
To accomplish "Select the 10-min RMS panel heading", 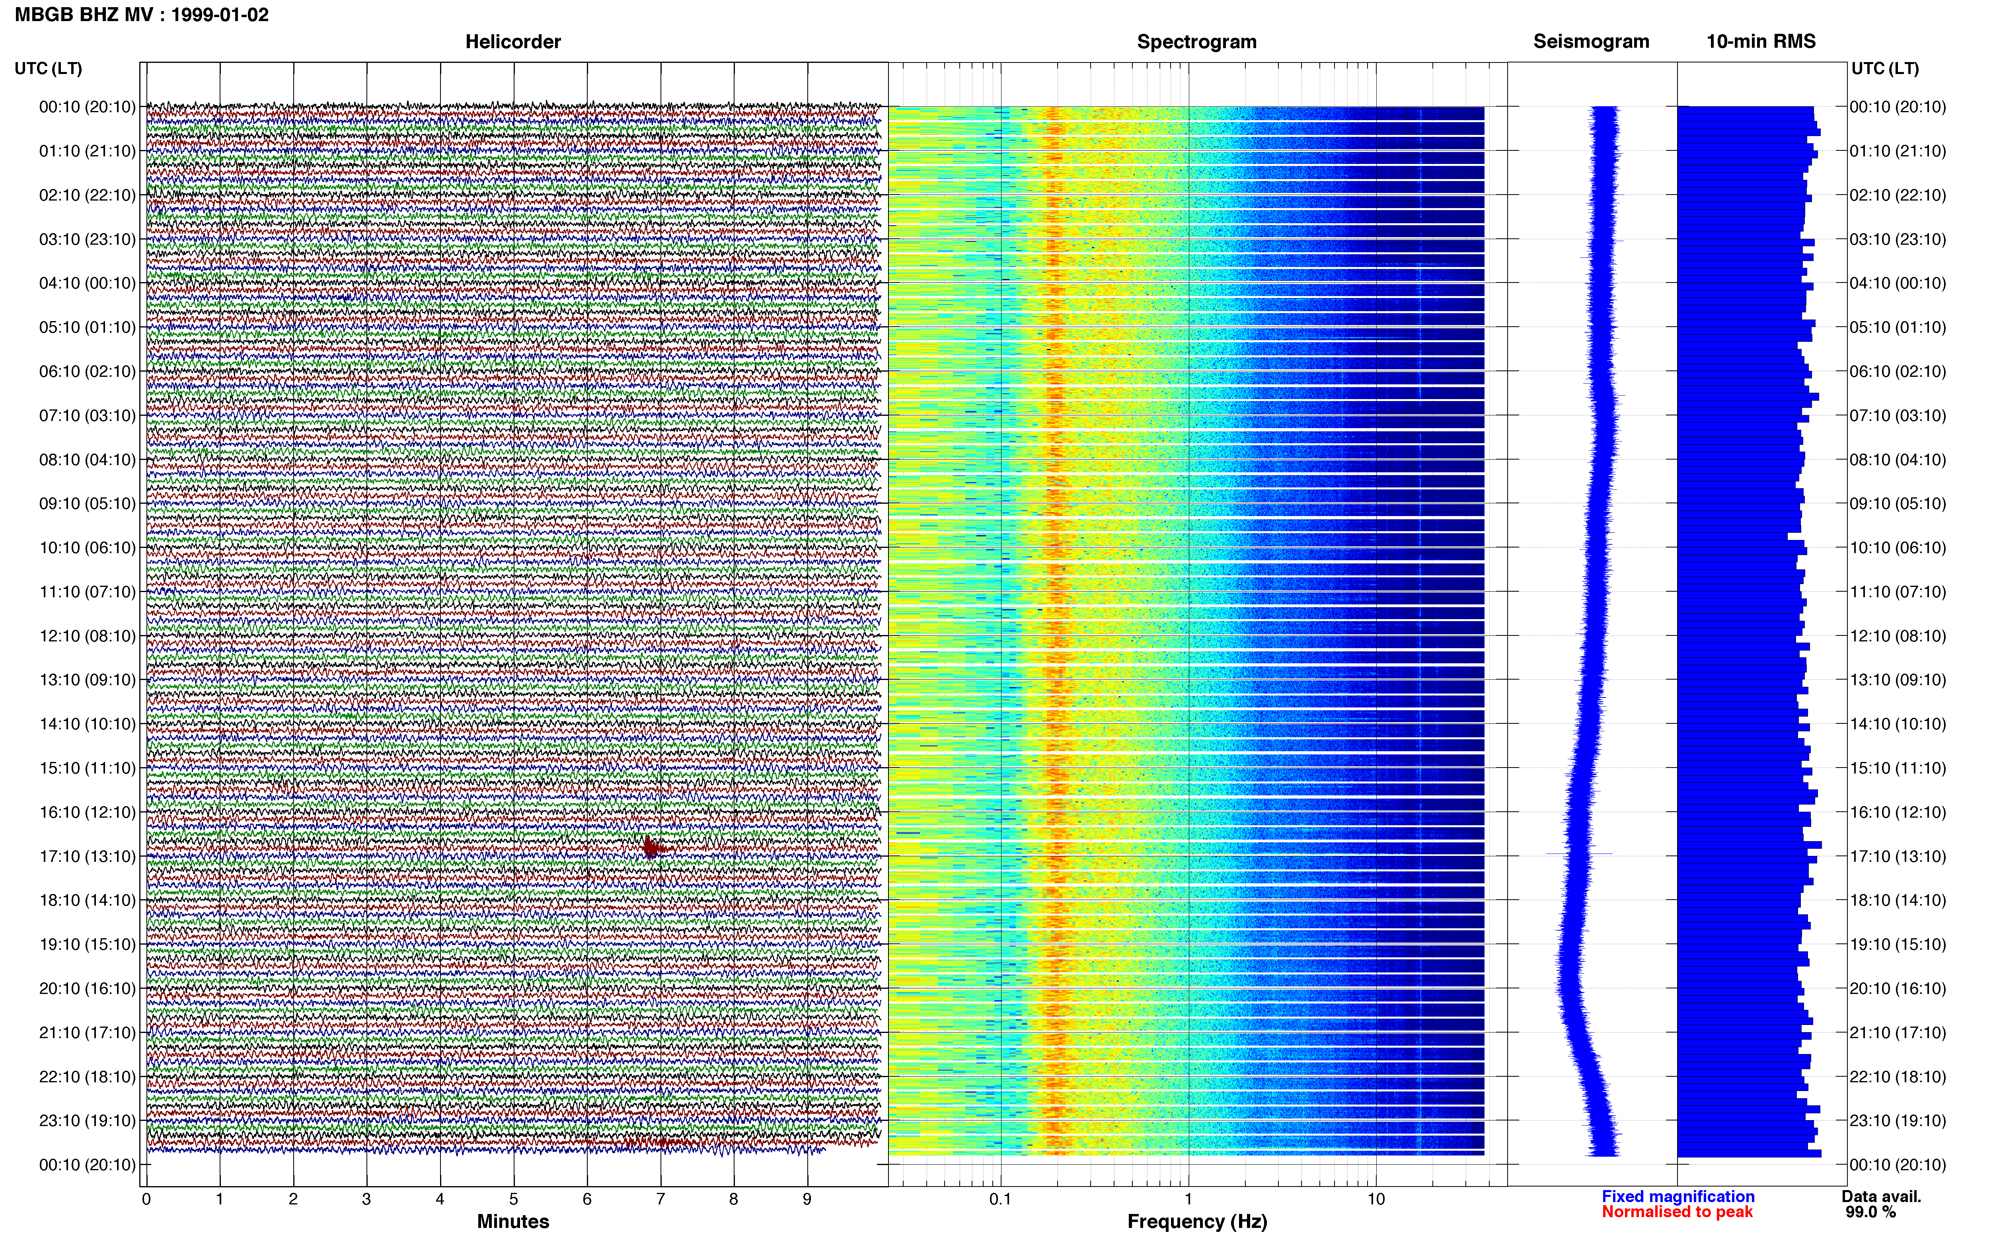I will pyautogui.click(x=1761, y=41).
